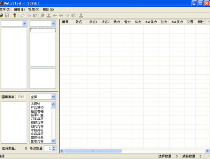The width and height of the screenshot is (210, 159).
Task: Select 刀车兵符 in the item list
Action: coord(37,119)
